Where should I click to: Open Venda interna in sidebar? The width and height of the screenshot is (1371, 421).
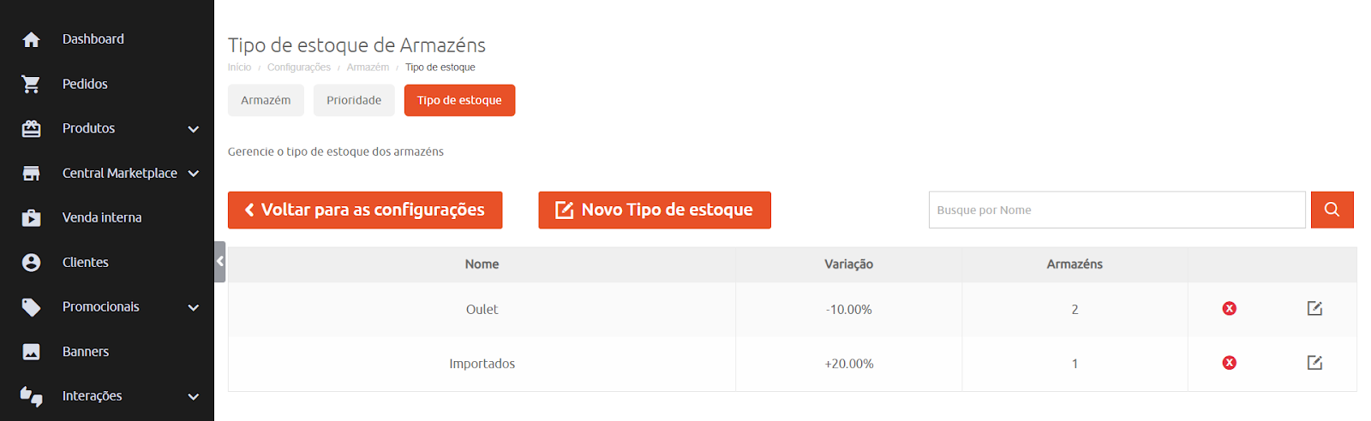pyautogui.click(x=102, y=217)
